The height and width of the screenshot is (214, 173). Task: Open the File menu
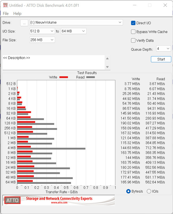click(5, 14)
